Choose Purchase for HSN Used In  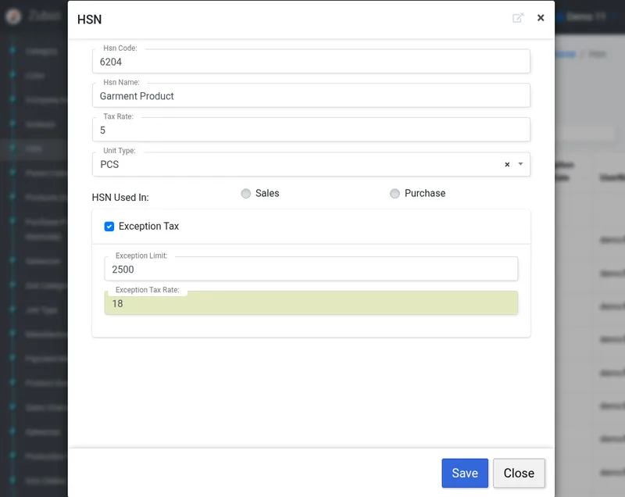[x=395, y=194]
